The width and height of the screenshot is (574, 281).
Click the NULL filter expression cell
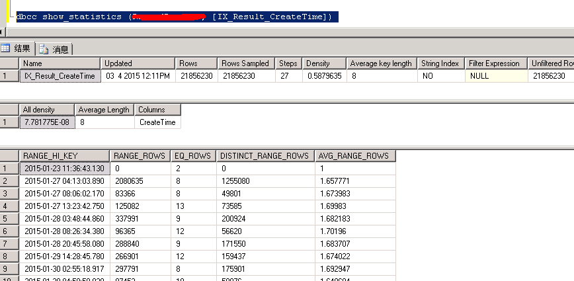[496, 76]
